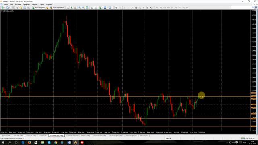Open the Market Watch panel icon

pyautogui.click(x=13, y=8)
